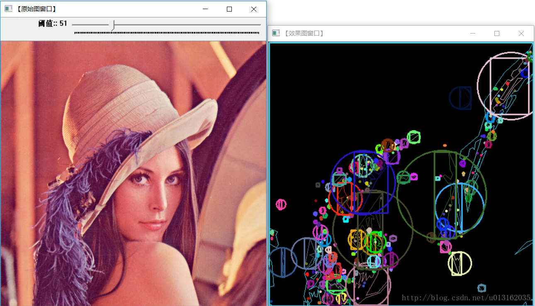Click the 效果图窗口 title text

(x=303, y=33)
